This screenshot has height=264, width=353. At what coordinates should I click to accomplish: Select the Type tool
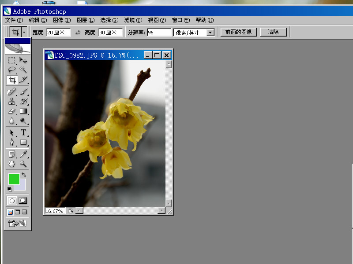23,132
